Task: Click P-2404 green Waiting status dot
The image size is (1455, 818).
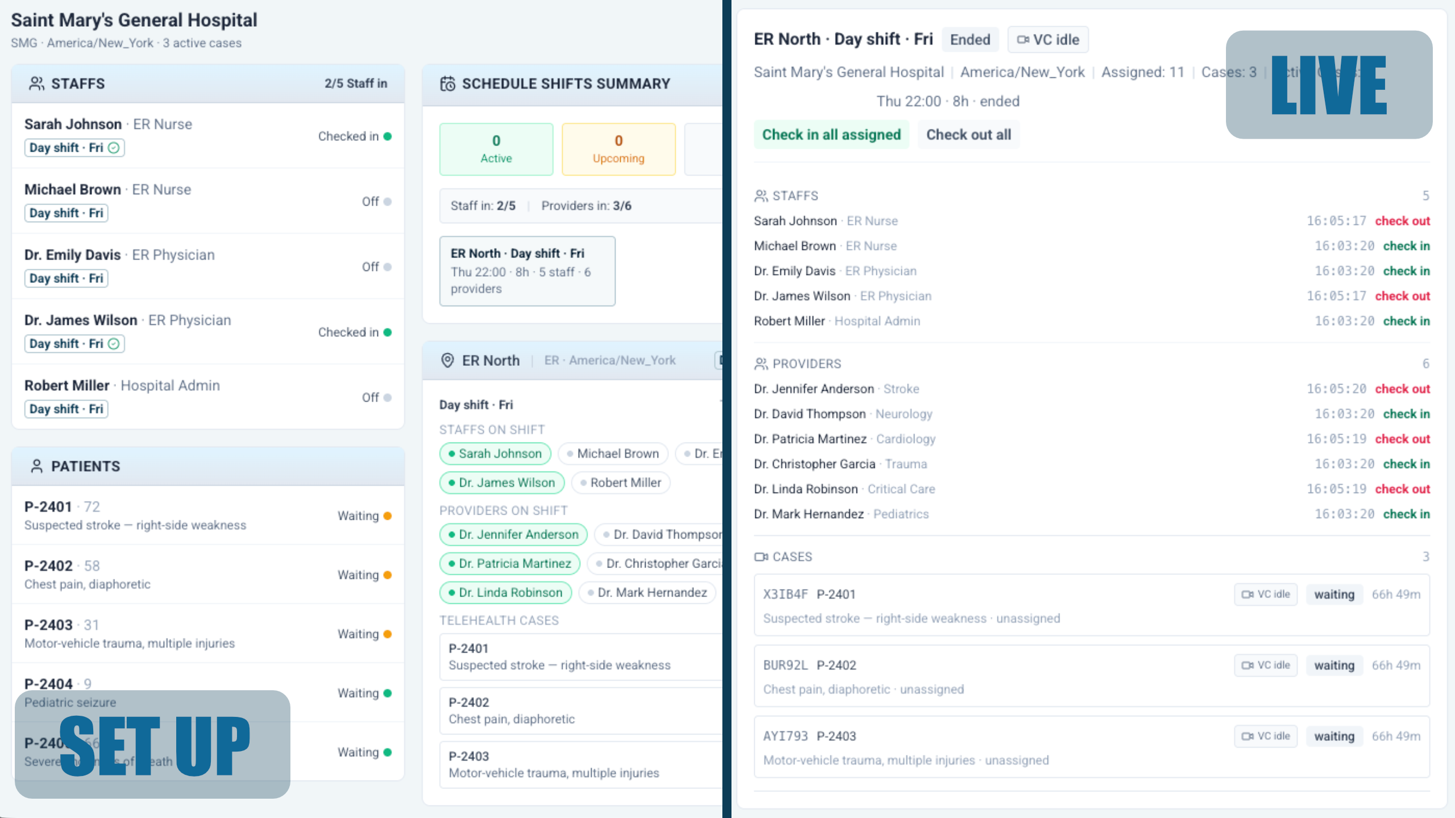Action: pyautogui.click(x=388, y=693)
